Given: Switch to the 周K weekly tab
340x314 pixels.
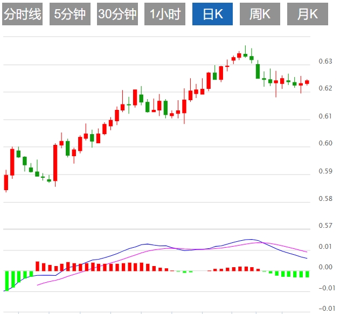Looking at the screenshot, I should (x=260, y=14).
